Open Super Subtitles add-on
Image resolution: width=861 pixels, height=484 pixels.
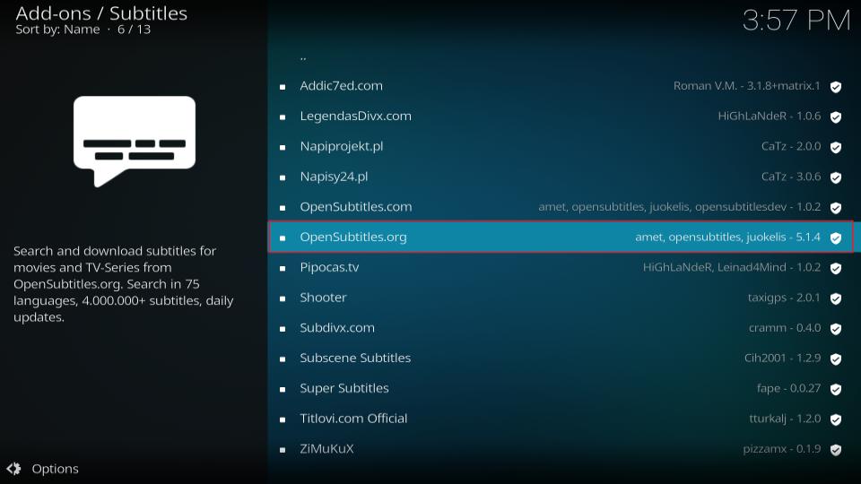coord(344,388)
